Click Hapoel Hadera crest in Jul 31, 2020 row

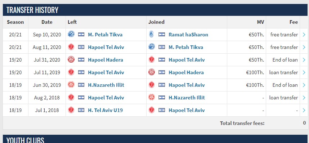(71, 59)
